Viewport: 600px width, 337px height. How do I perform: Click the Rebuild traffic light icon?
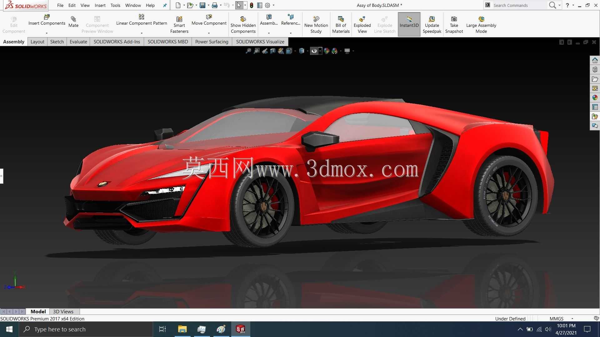[x=251, y=5]
